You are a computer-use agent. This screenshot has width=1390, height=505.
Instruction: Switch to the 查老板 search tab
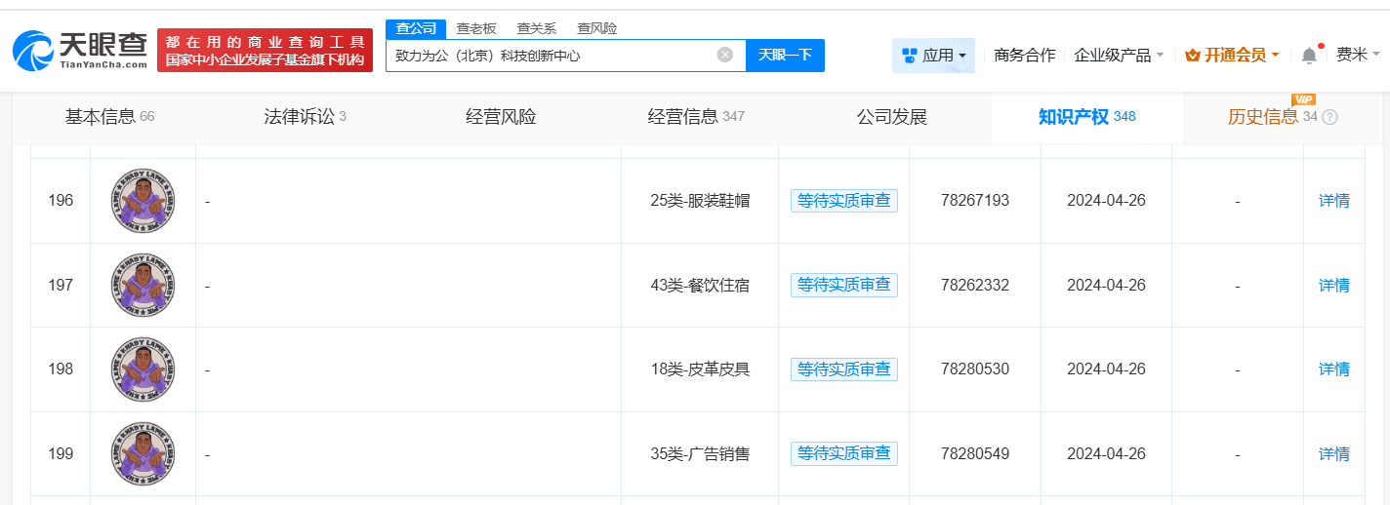coord(476,28)
